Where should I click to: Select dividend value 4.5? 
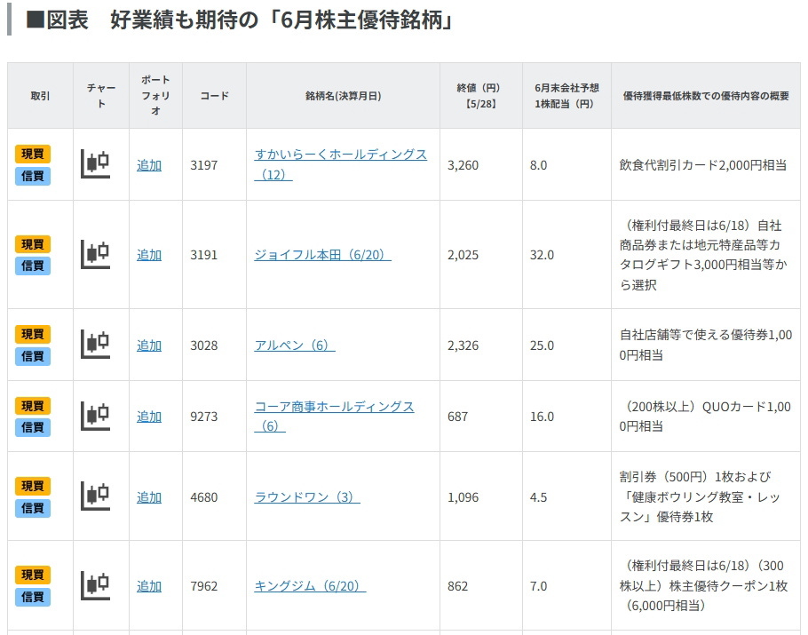click(538, 497)
